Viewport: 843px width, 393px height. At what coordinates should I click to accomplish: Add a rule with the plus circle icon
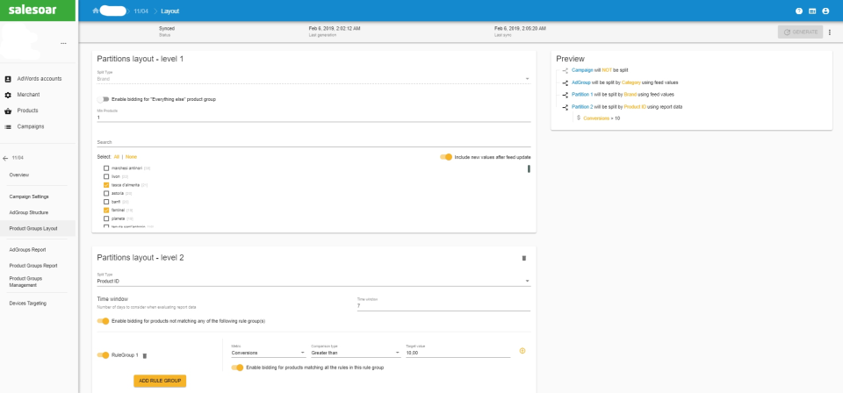pos(522,351)
